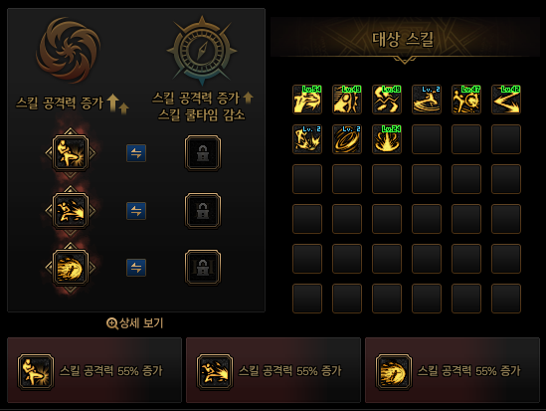Click the empty slot after Lv.24 skill
546x411 pixels.
pos(427,139)
